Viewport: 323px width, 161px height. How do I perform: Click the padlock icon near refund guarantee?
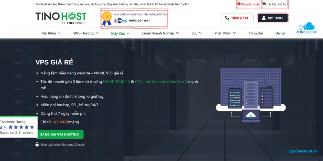click(x=37, y=144)
